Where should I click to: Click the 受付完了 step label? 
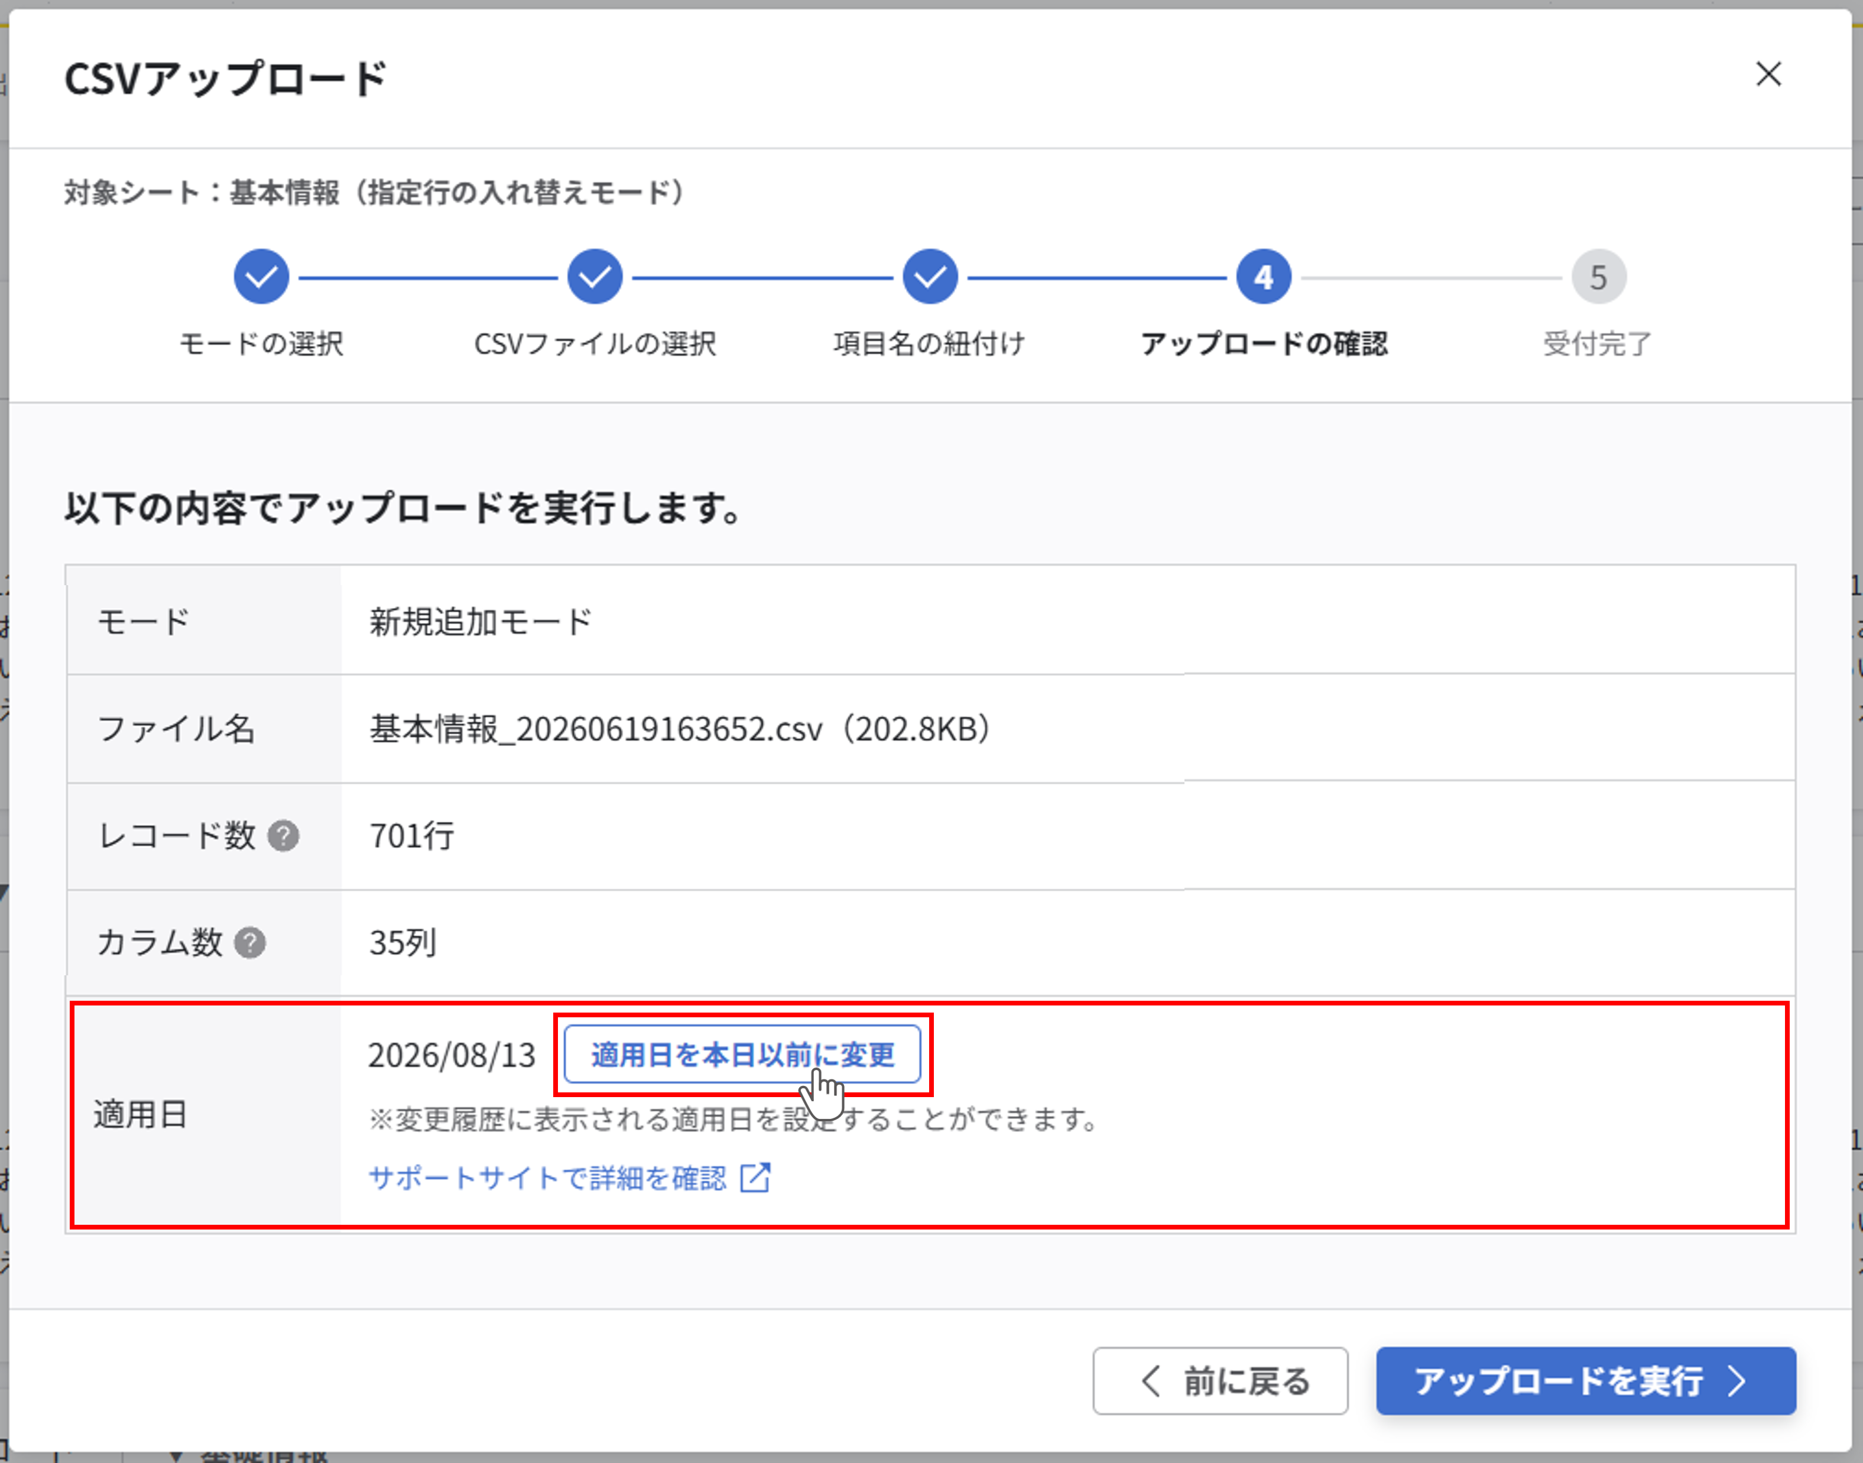tap(1598, 343)
